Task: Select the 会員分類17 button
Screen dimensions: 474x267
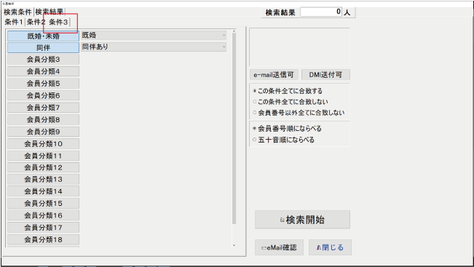Action: click(x=43, y=228)
